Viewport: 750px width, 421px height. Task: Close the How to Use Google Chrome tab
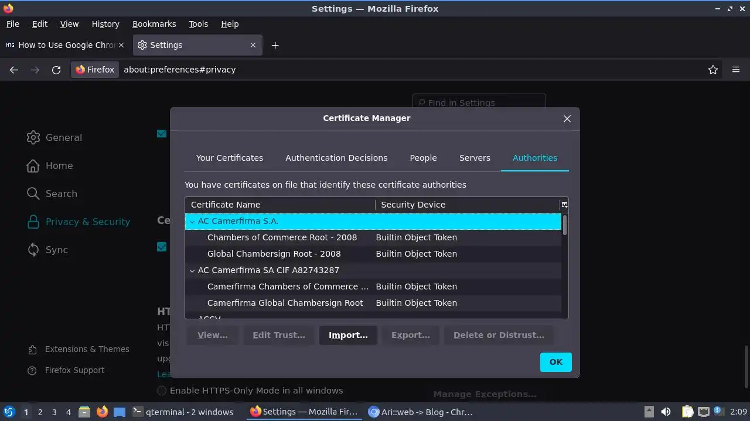pos(121,45)
